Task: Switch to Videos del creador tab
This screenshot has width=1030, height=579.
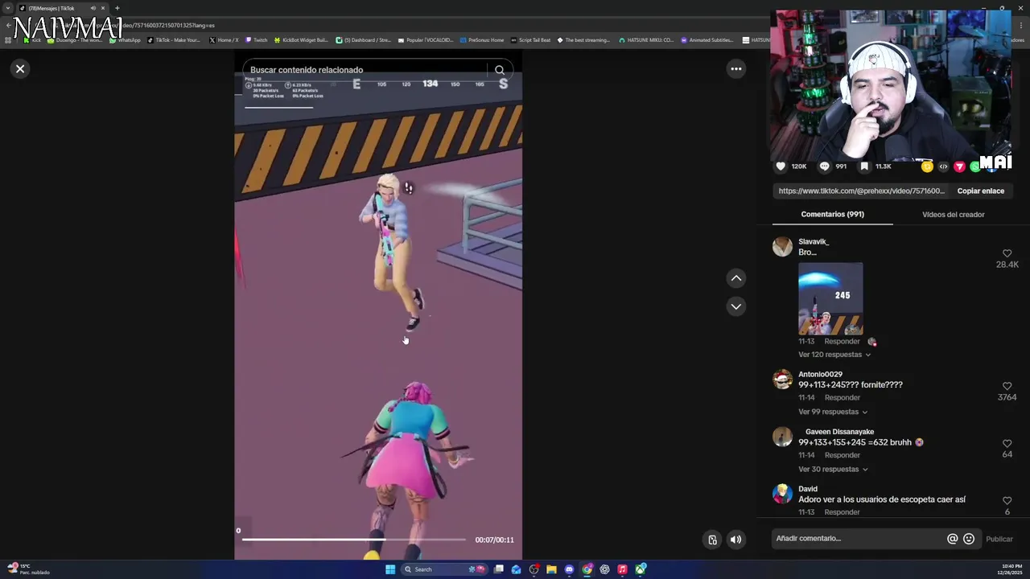Action: pos(953,214)
